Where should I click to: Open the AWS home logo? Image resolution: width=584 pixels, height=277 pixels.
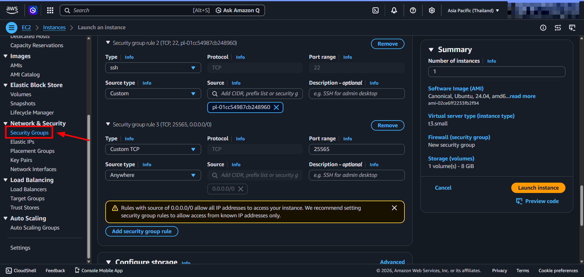pyautogui.click(x=12, y=10)
